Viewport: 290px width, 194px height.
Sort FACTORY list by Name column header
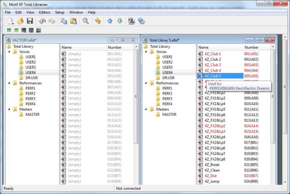[x=83, y=47]
